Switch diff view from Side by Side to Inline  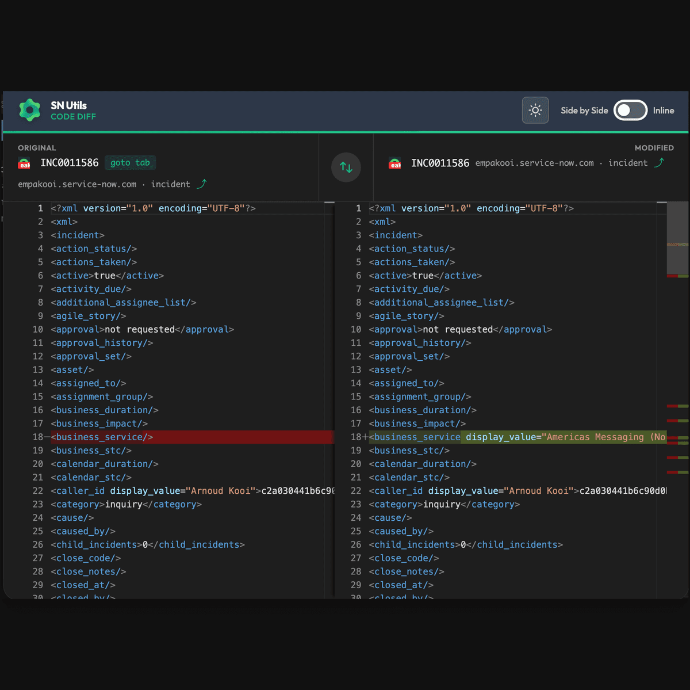click(x=630, y=110)
